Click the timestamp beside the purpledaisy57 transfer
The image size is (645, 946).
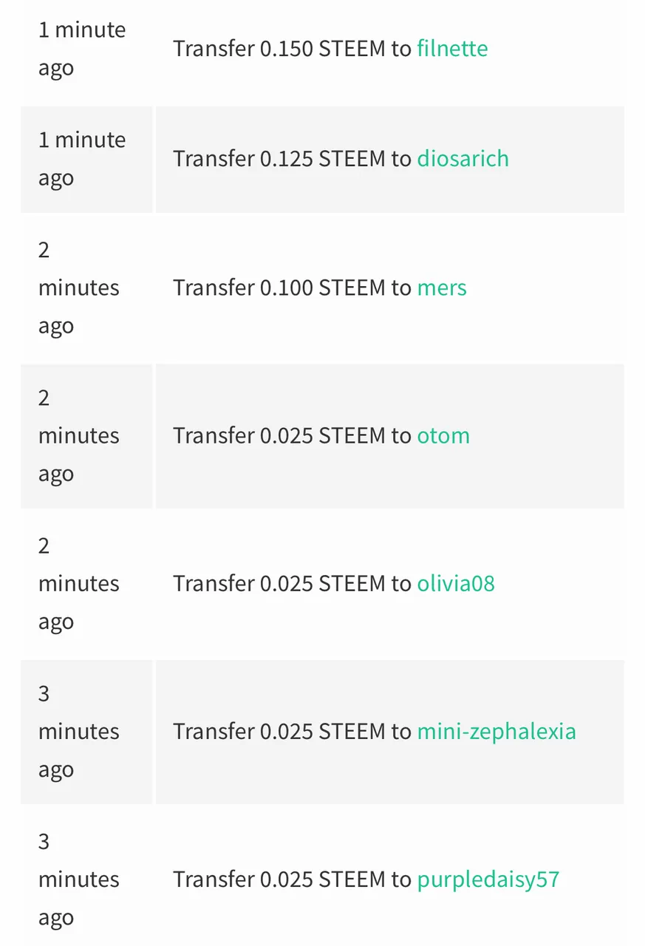point(78,879)
